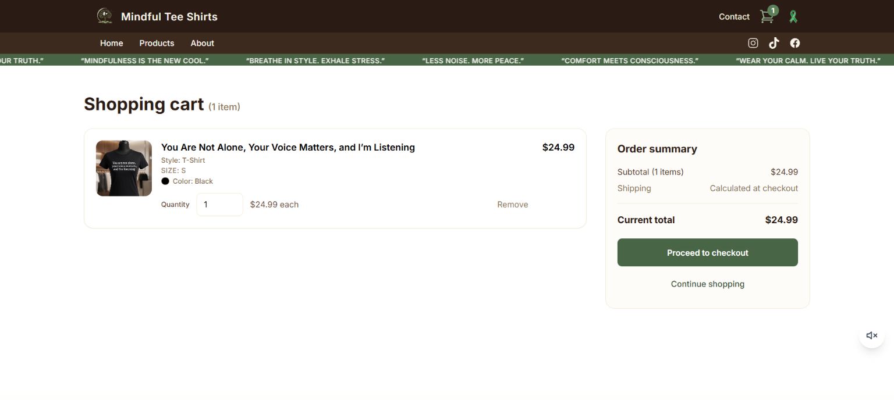The image size is (894, 404).
Task: Click the 'Current total' label
Action: click(x=646, y=220)
